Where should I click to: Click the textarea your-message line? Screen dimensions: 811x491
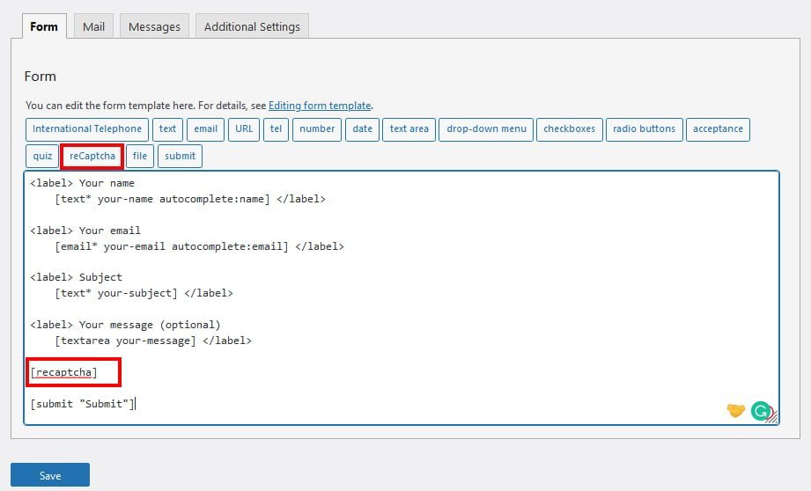pyautogui.click(x=153, y=341)
